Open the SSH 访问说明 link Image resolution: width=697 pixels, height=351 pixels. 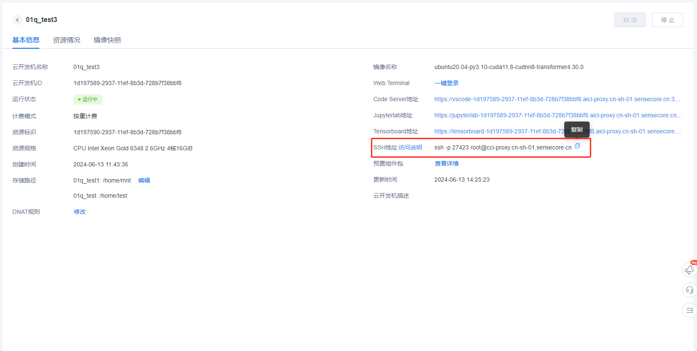point(410,147)
